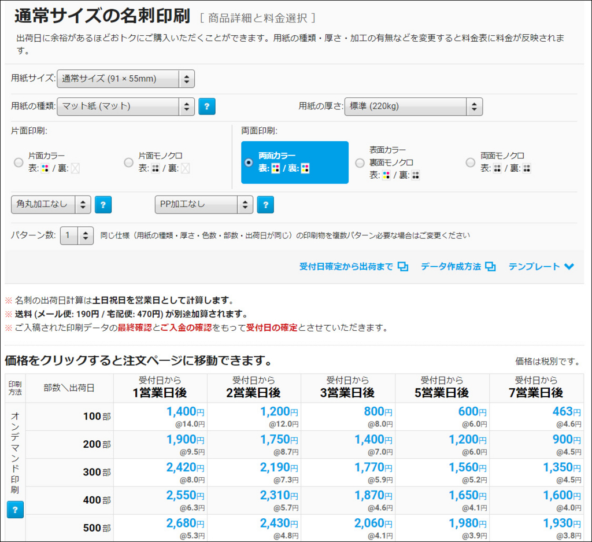Click monochrome dots icon in 片面モノクロ option
The height and width of the screenshot is (542, 592).
coord(155,168)
